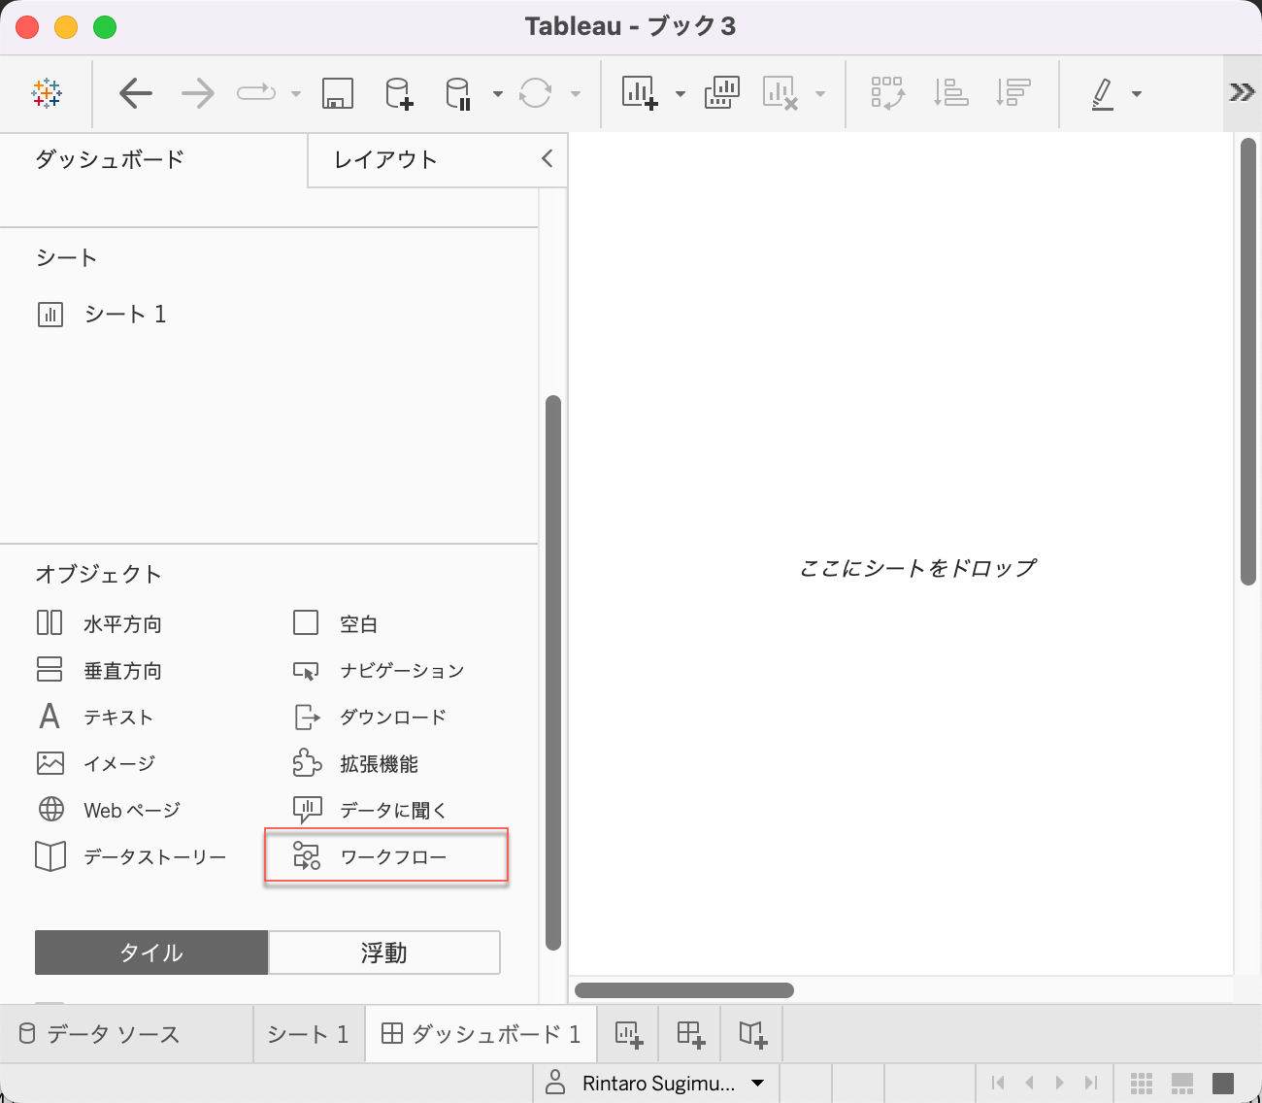Click canvas horizontal scrollbar
1262x1103 pixels.
click(x=684, y=990)
